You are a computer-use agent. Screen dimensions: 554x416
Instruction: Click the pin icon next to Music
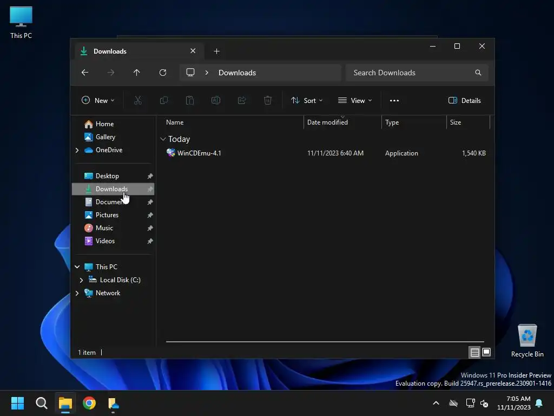pos(150,228)
